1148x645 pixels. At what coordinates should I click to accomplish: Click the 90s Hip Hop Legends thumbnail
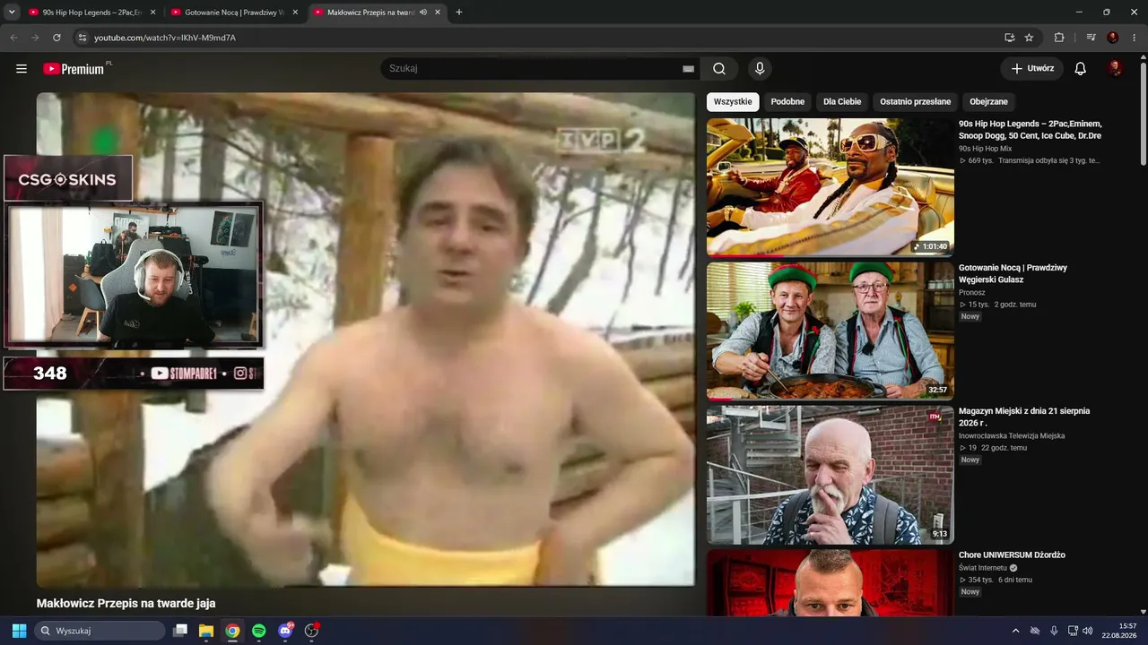[831, 187]
